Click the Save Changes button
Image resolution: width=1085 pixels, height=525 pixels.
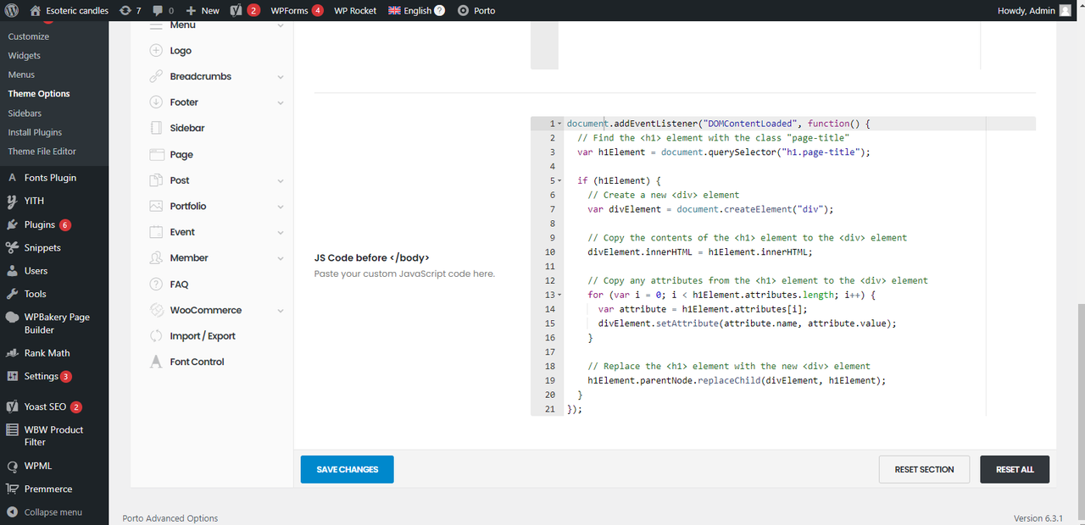(348, 469)
